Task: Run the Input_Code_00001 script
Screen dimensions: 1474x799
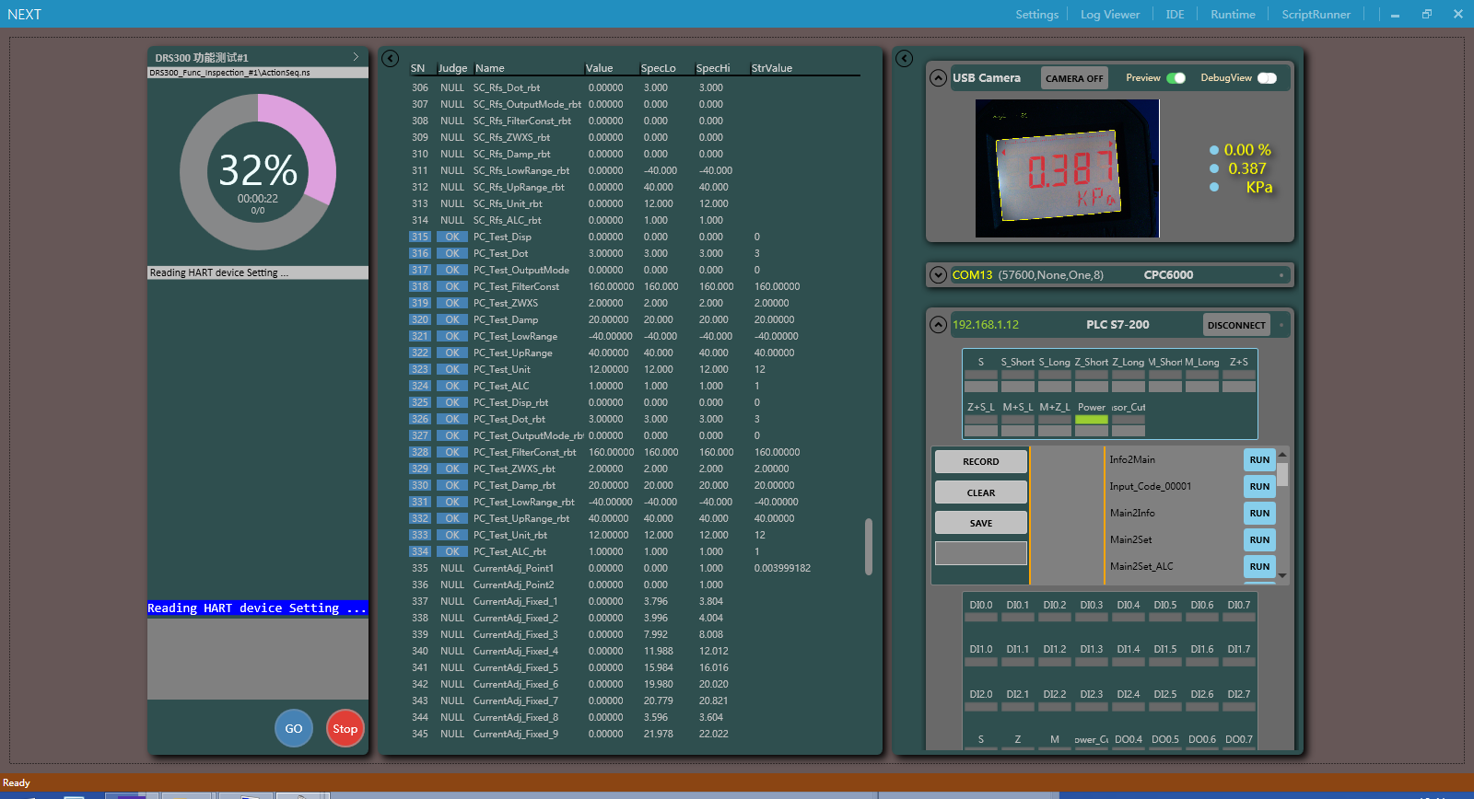Action: click(1258, 486)
